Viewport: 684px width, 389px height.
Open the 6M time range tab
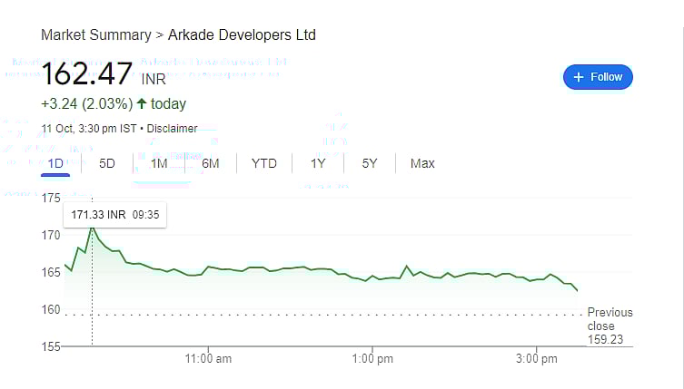pyautogui.click(x=210, y=163)
